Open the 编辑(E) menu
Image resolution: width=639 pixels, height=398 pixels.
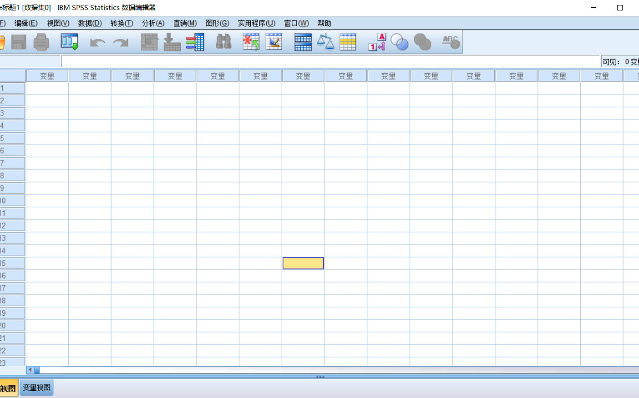click(26, 23)
